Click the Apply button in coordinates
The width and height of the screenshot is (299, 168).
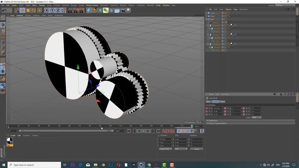pyautogui.click(x=197, y=149)
